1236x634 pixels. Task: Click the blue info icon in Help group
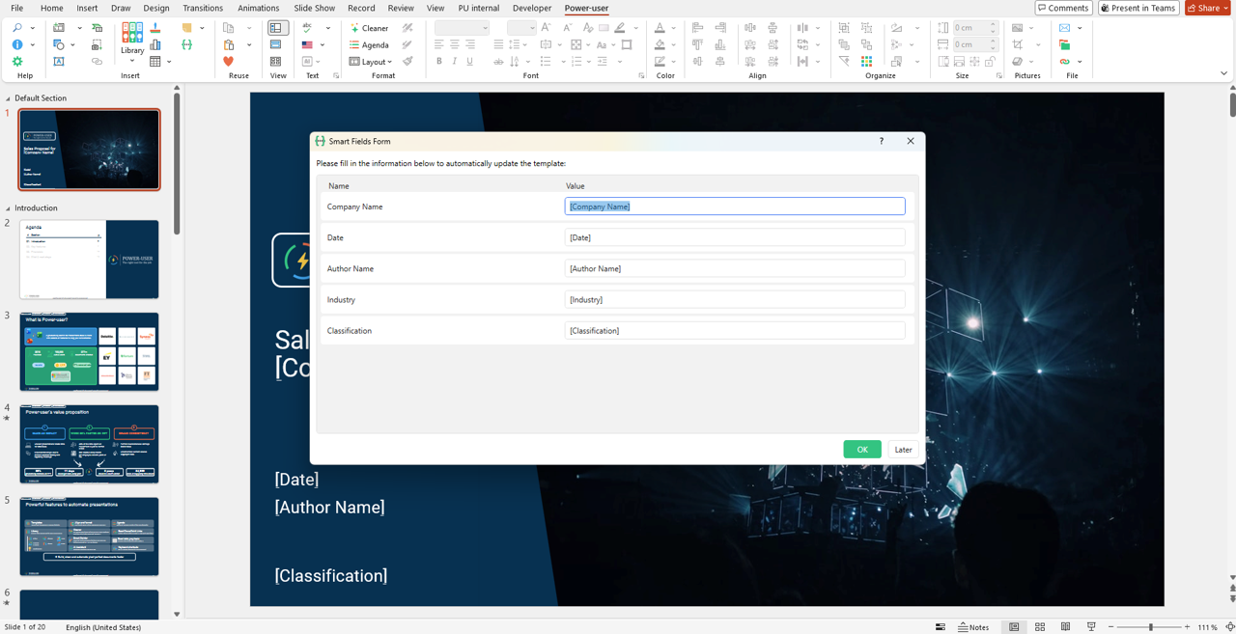pos(17,44)
